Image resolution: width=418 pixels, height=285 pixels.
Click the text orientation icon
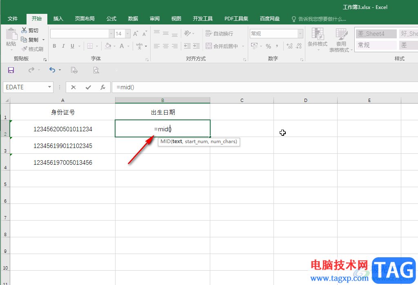[x=188, y=33]
